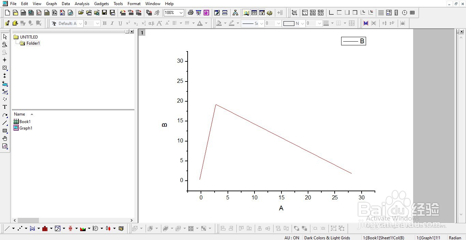Create a new project file
This screenshot has height=240, width=466.
8,13
